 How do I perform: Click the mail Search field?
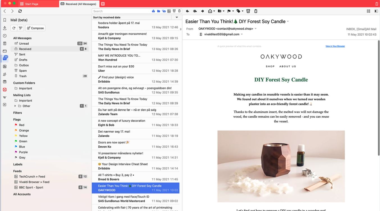121,11
